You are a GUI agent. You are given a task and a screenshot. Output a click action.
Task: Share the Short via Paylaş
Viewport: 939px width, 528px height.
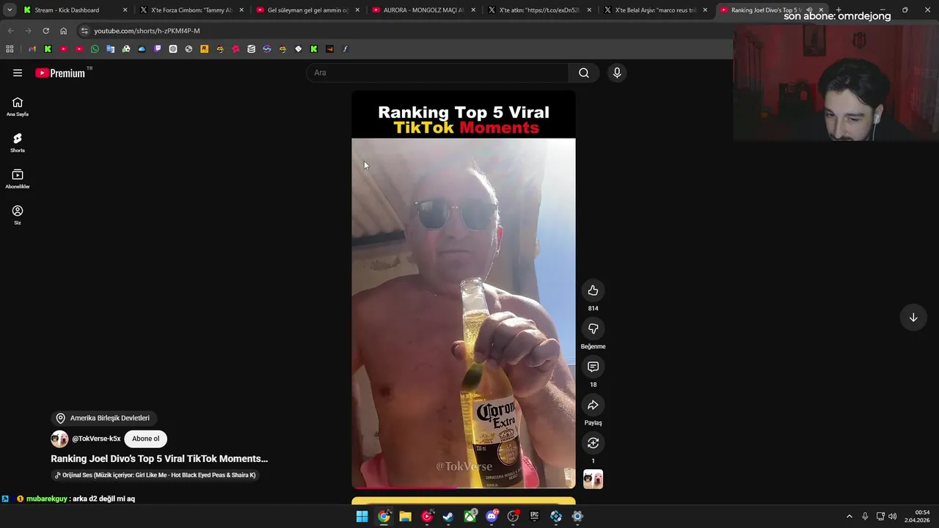tap(593, 405)
